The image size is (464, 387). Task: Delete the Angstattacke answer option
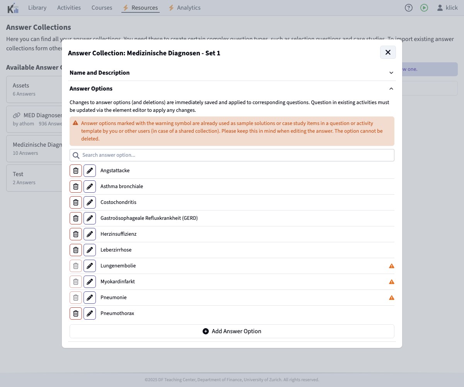point(76,171)
